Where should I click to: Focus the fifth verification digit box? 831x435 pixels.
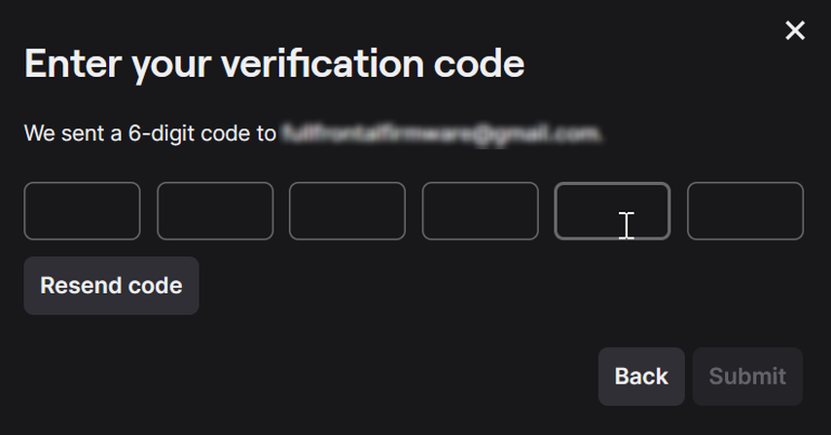pos(612,210)
